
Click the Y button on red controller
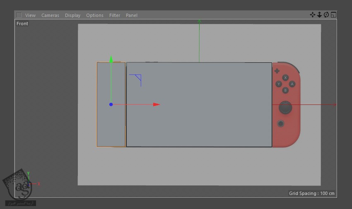click(279, 84)
